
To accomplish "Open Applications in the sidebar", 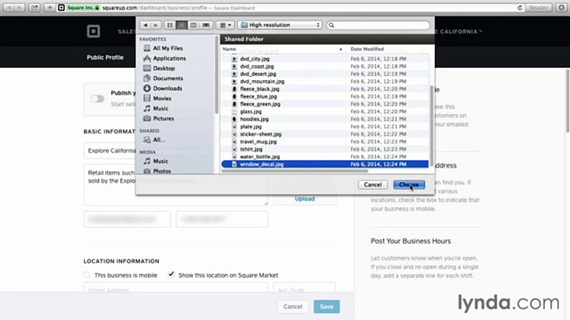I will (169, 58).
